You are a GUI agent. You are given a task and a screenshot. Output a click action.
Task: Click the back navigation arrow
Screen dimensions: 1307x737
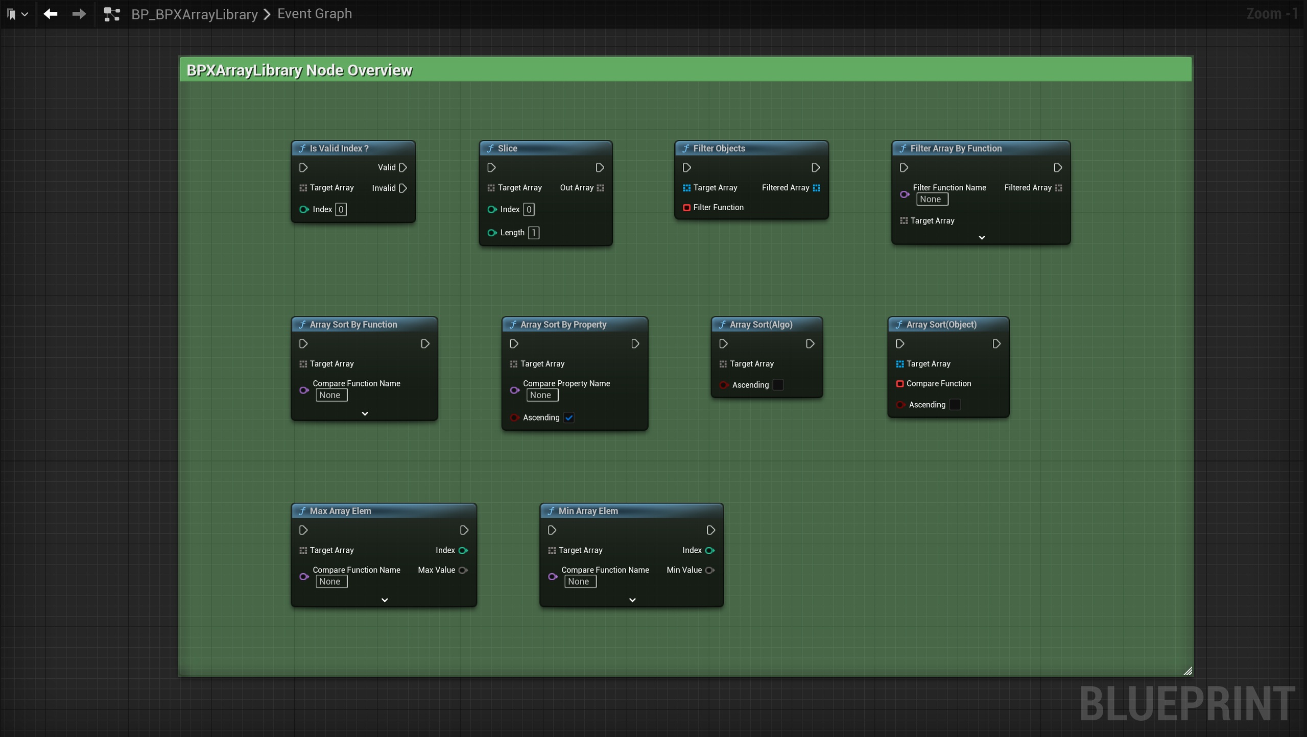[51, 14]
